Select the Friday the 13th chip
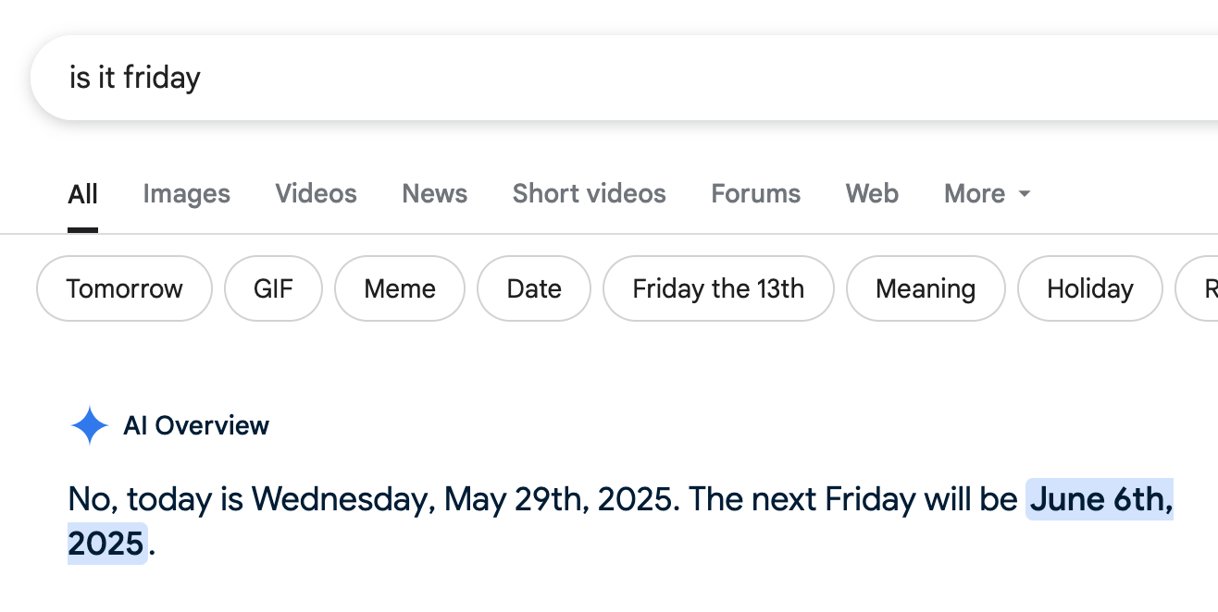 click(x=717, y=288)
